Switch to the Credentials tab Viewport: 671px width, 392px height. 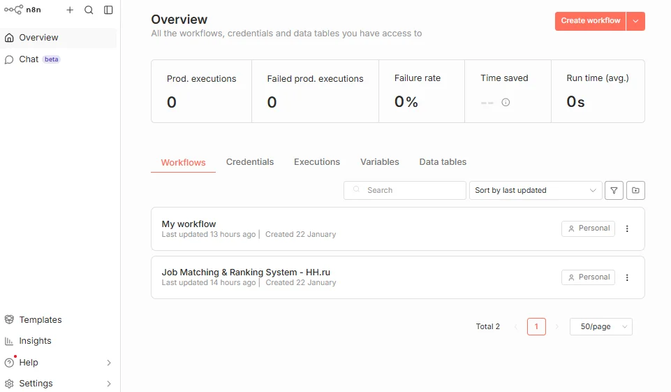coord(250,162)
